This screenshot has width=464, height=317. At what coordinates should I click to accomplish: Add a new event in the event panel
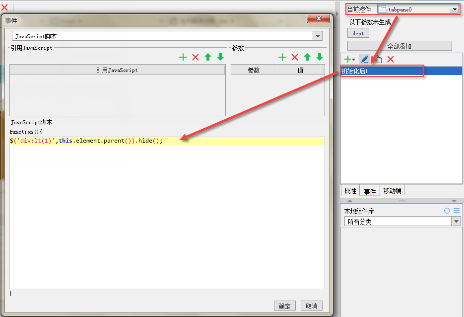(349, 59)
